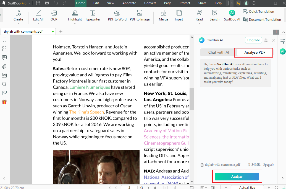Open the Bookmarks panel in the sidebar

point(4,40)
